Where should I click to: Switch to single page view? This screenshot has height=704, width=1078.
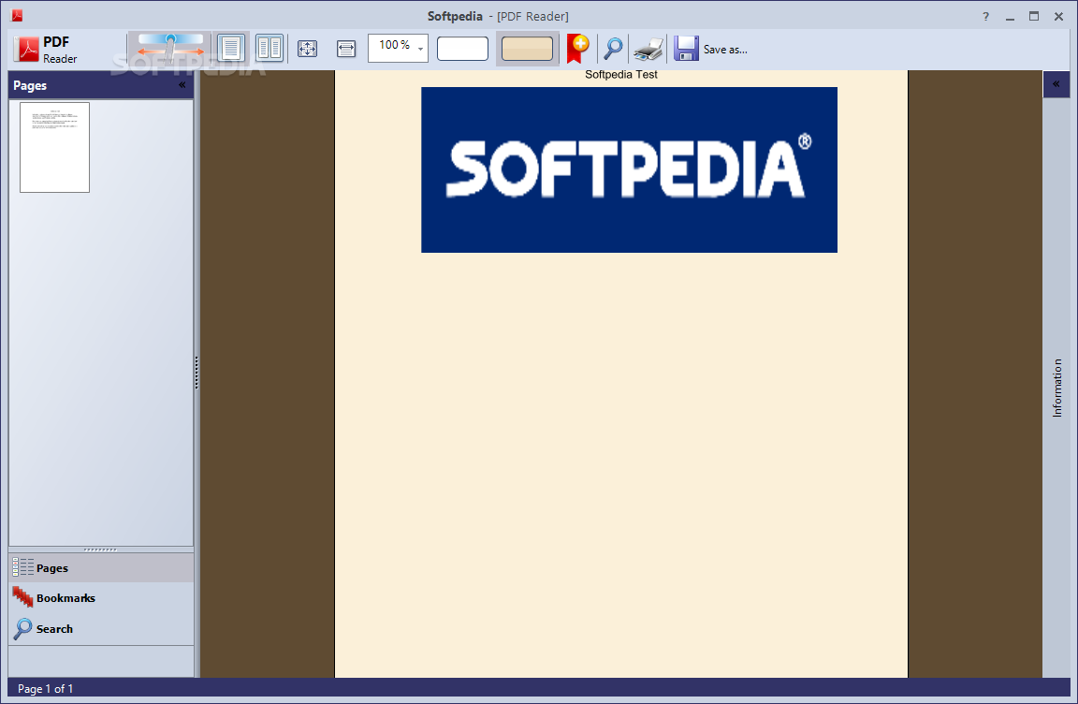point(231,48)
